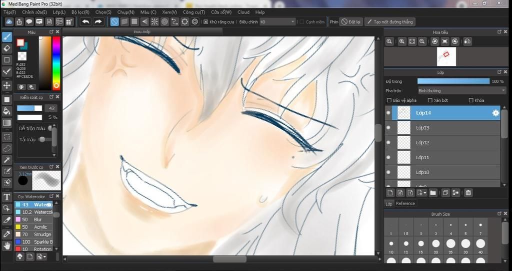The width and height of the screenshot is (512, 271).
Task: Open the Cửa sổ(W) menu
Action: tap(221, 12)
